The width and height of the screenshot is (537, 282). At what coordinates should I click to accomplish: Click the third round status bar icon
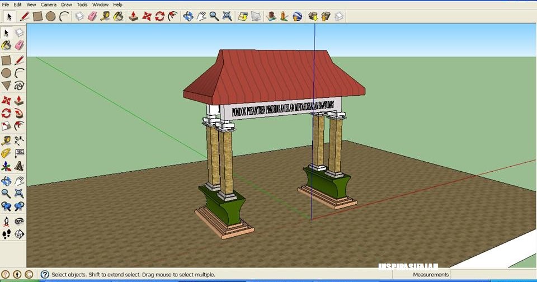coord(29,275)
